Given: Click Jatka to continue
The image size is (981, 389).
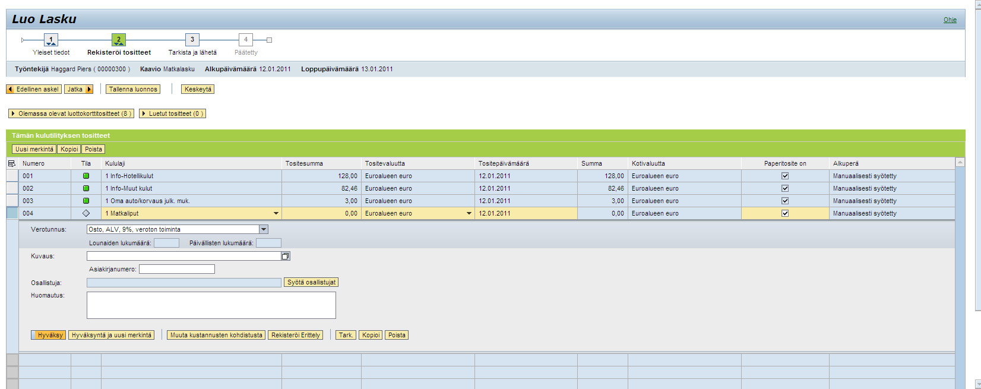Looking at the screenshot, I should (79, 89).
